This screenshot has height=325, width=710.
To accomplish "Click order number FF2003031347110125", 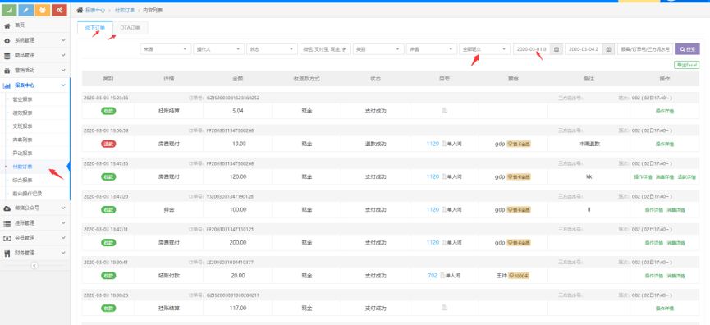I will [230, 230].
